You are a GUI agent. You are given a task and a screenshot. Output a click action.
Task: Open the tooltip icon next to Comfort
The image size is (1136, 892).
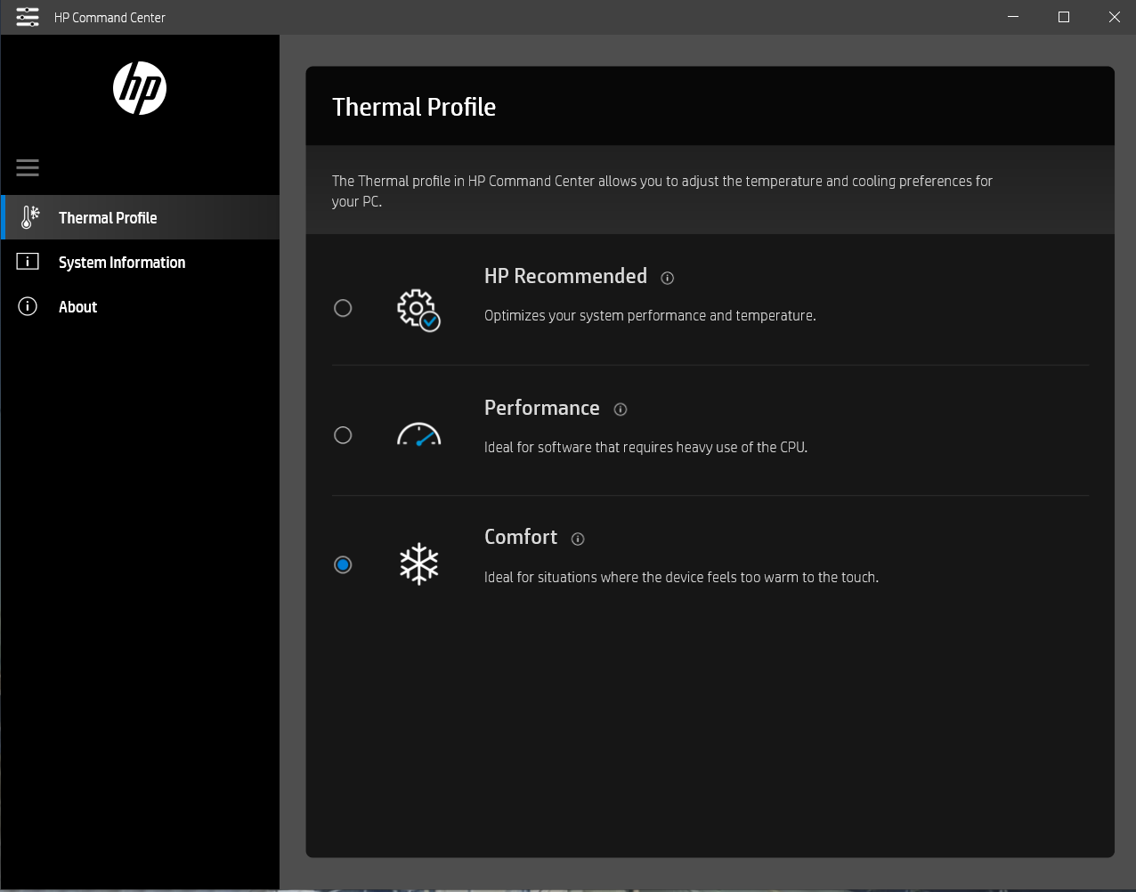pos(577,539)
